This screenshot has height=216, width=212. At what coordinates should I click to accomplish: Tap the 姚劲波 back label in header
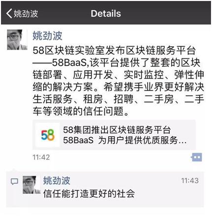[26, 13]
